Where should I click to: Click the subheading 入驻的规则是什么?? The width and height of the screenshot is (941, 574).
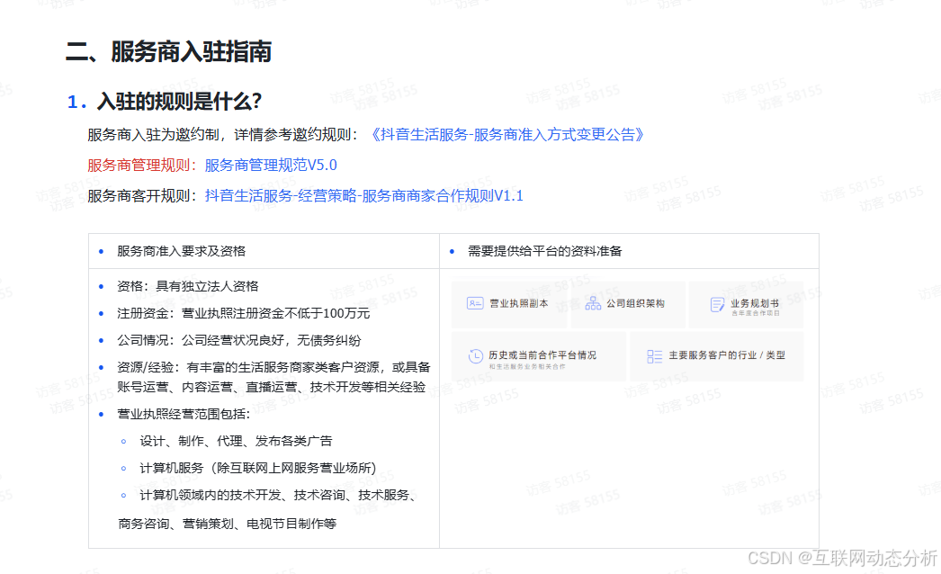(x=179, y=102)
